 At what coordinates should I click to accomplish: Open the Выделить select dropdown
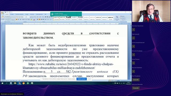(123, 20)
